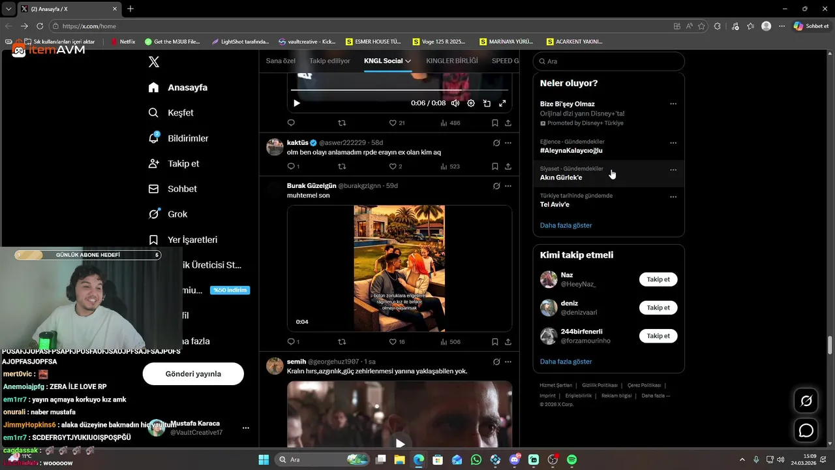Add page to favorites star icon

pyautogui.click(x=702, y=26)
